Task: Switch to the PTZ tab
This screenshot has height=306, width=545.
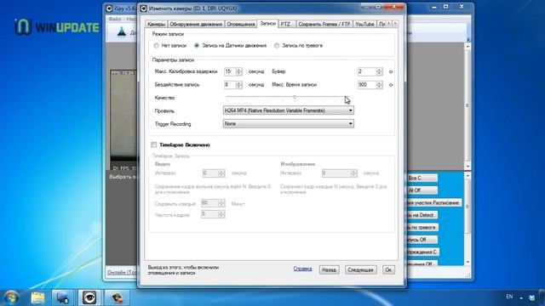Action: tap(287, 24)
